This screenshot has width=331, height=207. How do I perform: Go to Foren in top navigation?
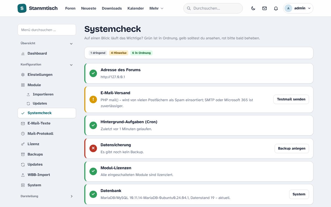(70, 8)
